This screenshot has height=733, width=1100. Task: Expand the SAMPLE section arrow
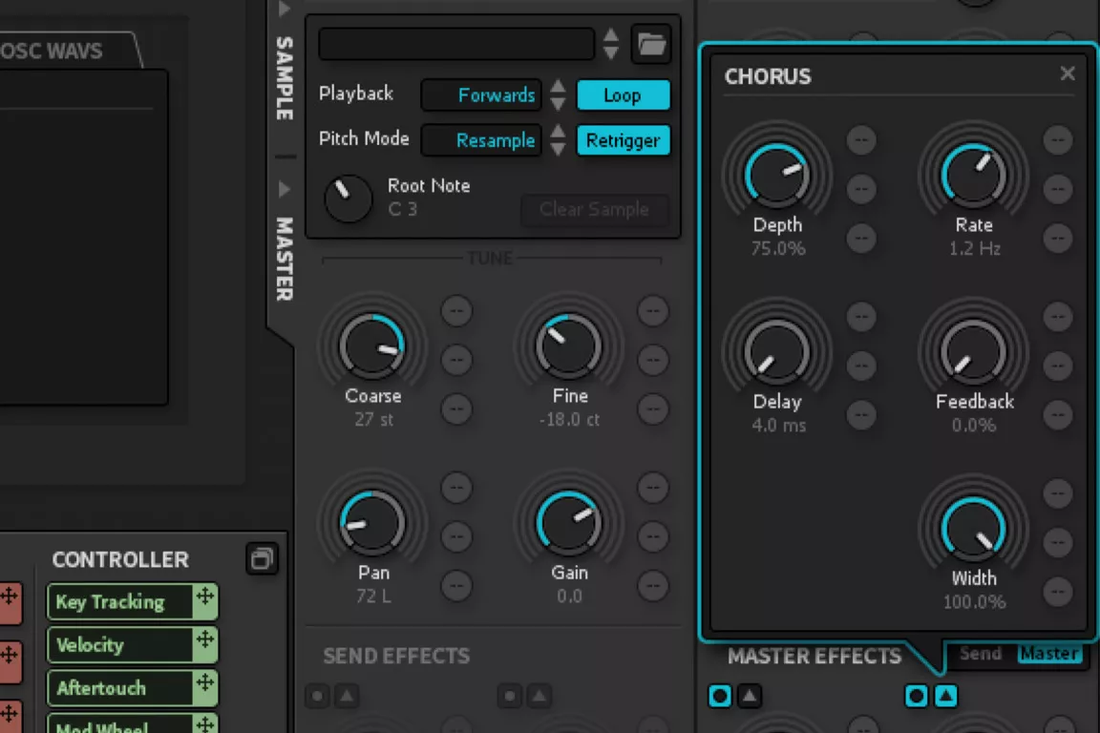coord(284,10)
